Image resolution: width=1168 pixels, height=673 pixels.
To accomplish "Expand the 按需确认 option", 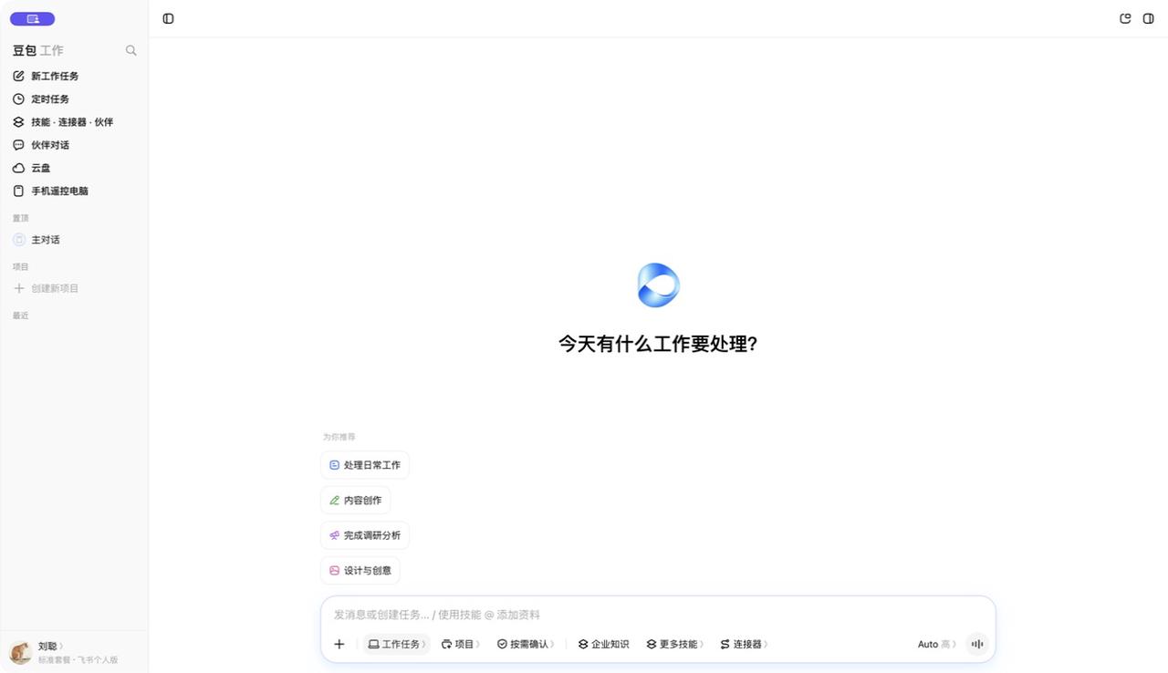I will 526,644.
